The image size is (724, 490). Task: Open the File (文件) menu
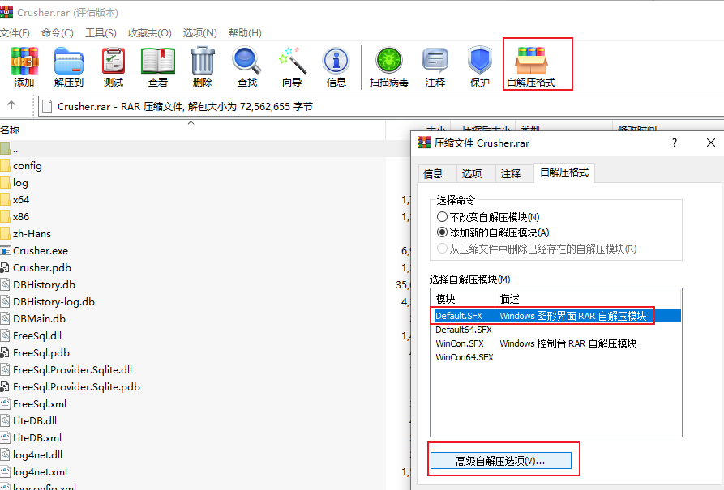coord(15,33)
